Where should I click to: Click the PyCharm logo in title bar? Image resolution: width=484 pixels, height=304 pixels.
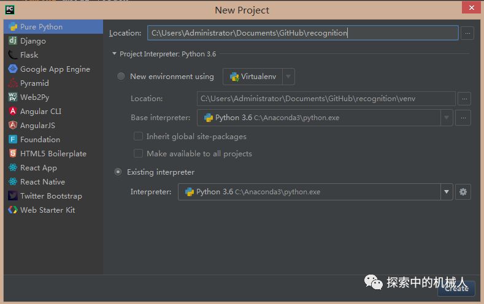[10, 10]
